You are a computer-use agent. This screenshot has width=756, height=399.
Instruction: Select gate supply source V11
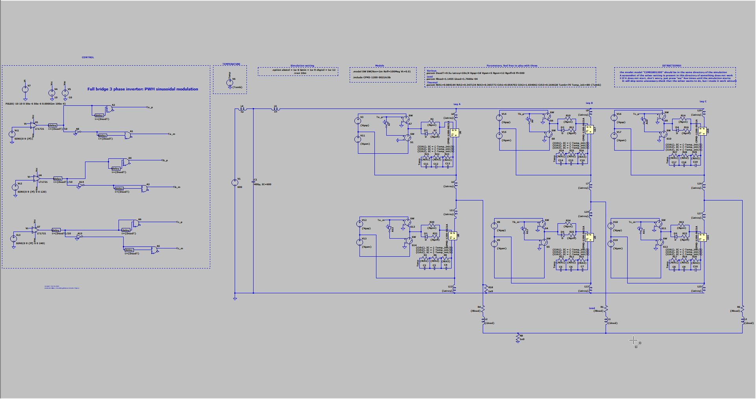coord(358,139)
